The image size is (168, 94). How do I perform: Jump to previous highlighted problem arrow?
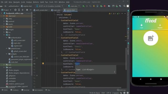tap(122, 14)
